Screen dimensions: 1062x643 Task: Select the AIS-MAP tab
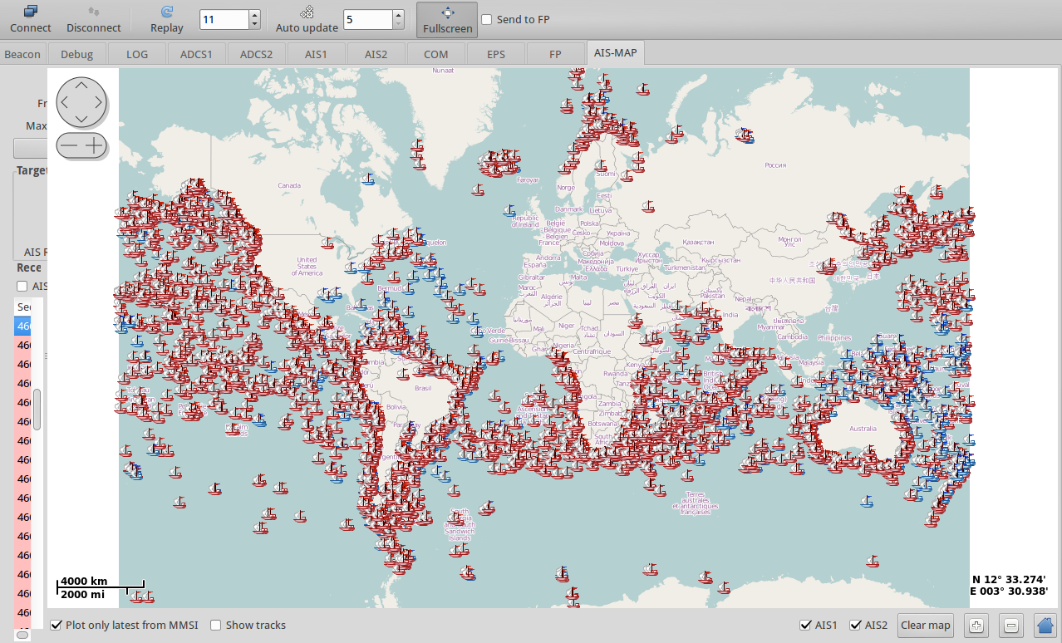click(616, 53)
